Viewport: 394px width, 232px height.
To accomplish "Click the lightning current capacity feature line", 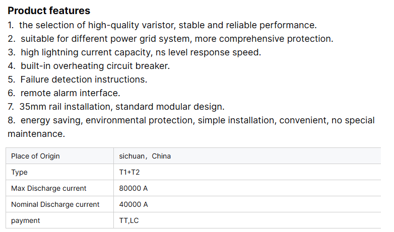I will [134, 52].
